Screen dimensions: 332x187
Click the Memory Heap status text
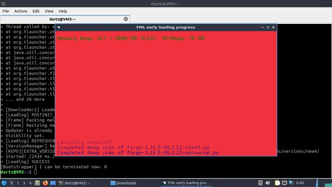131,38
